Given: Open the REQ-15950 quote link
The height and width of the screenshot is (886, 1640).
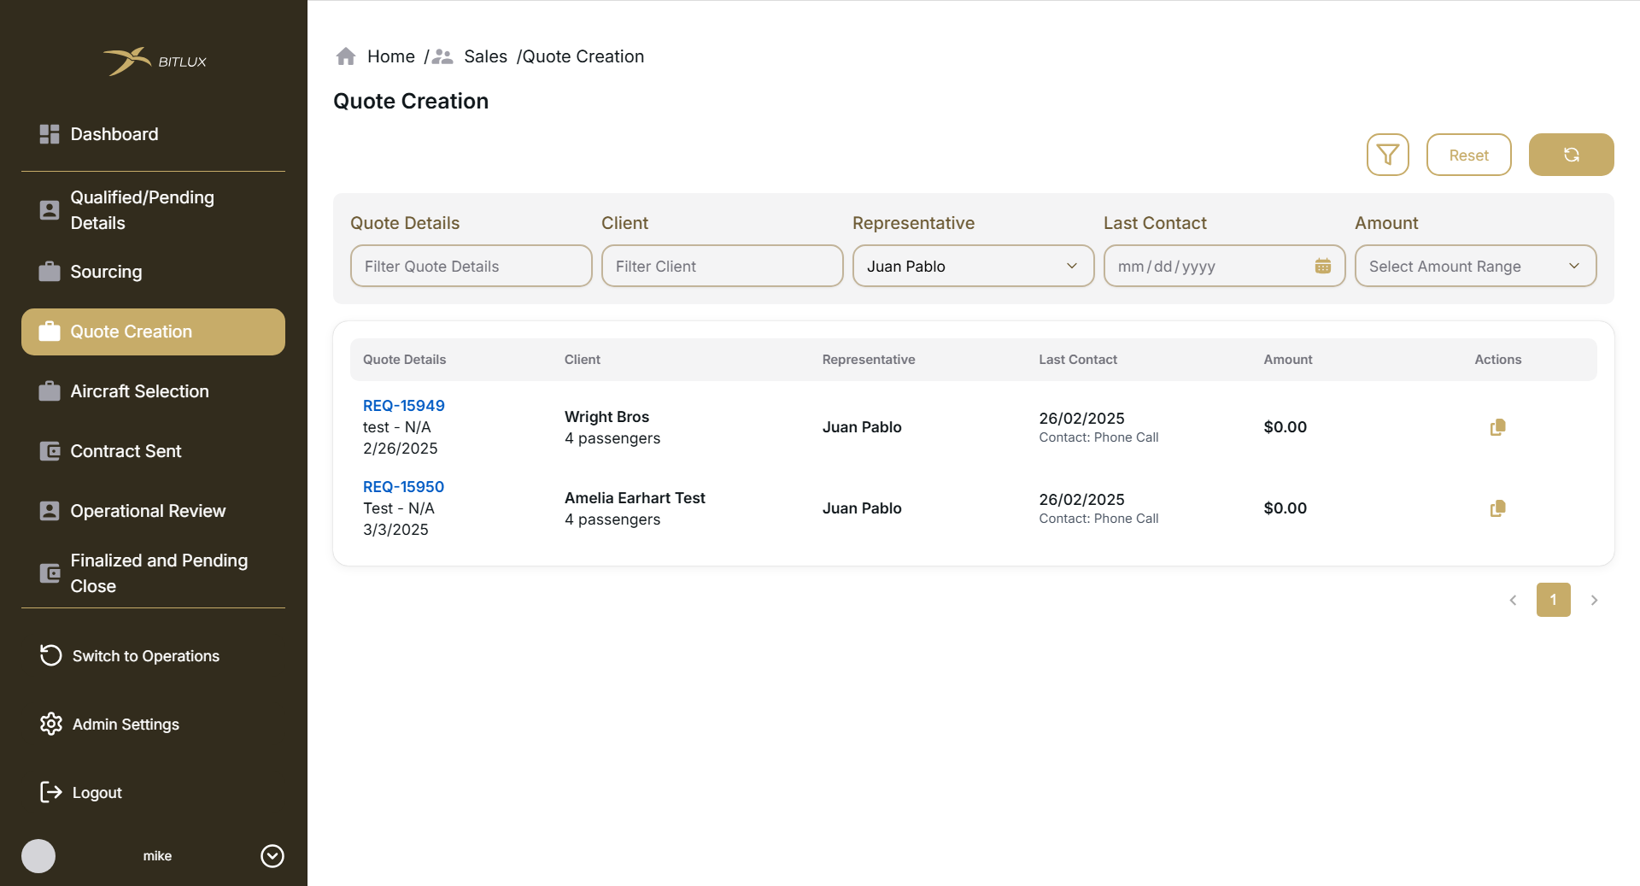Looking at the screenshot, I should tap(403, 487).
